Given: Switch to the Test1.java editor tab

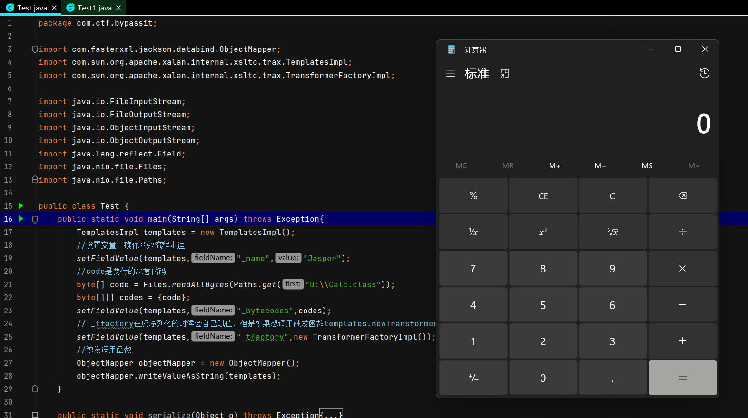Looking at the screenshot, I should pos(94,8).
